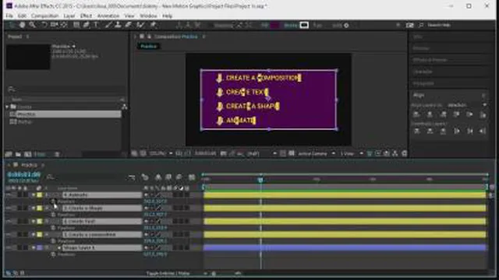
Task: Open the Active Camera dropdown
Action: tap(317, 154)
